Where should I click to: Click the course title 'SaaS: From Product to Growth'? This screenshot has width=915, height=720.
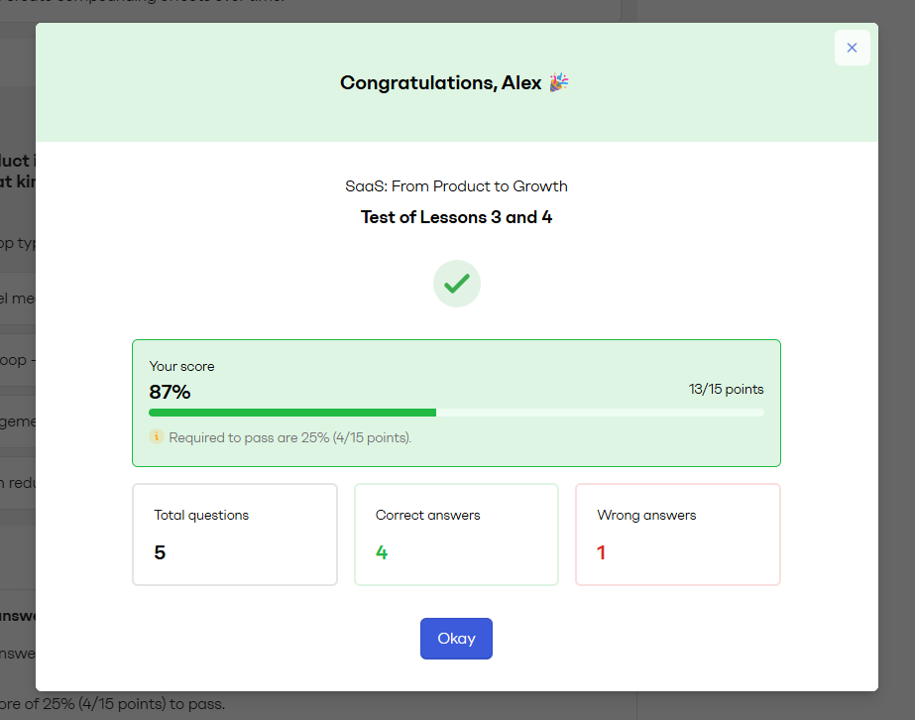click(x=456, y=185)
